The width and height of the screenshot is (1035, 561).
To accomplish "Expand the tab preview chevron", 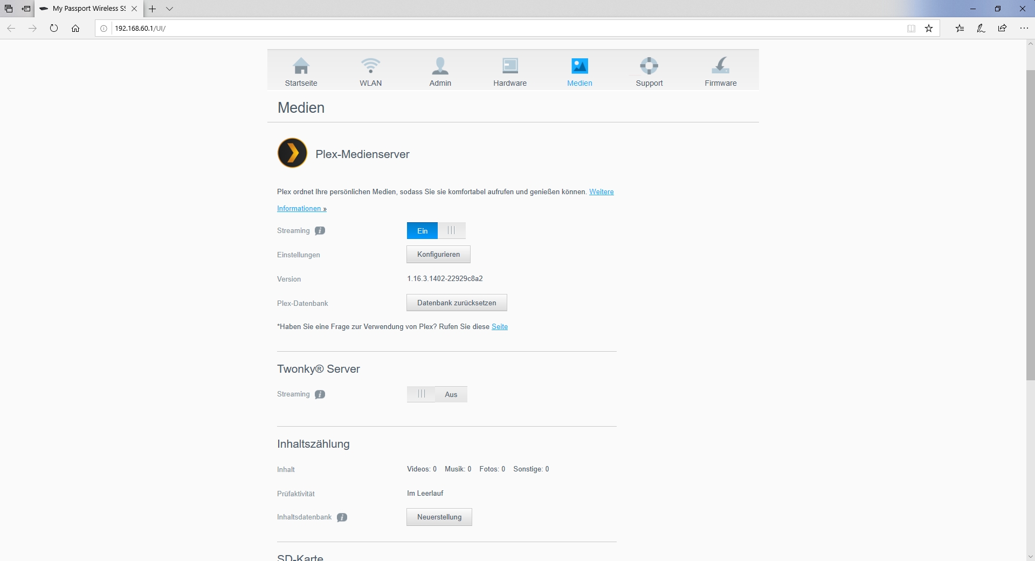I will tap(169, 9).
